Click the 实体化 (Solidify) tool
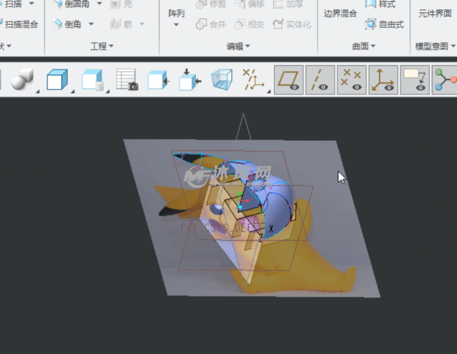 point(292,24)
